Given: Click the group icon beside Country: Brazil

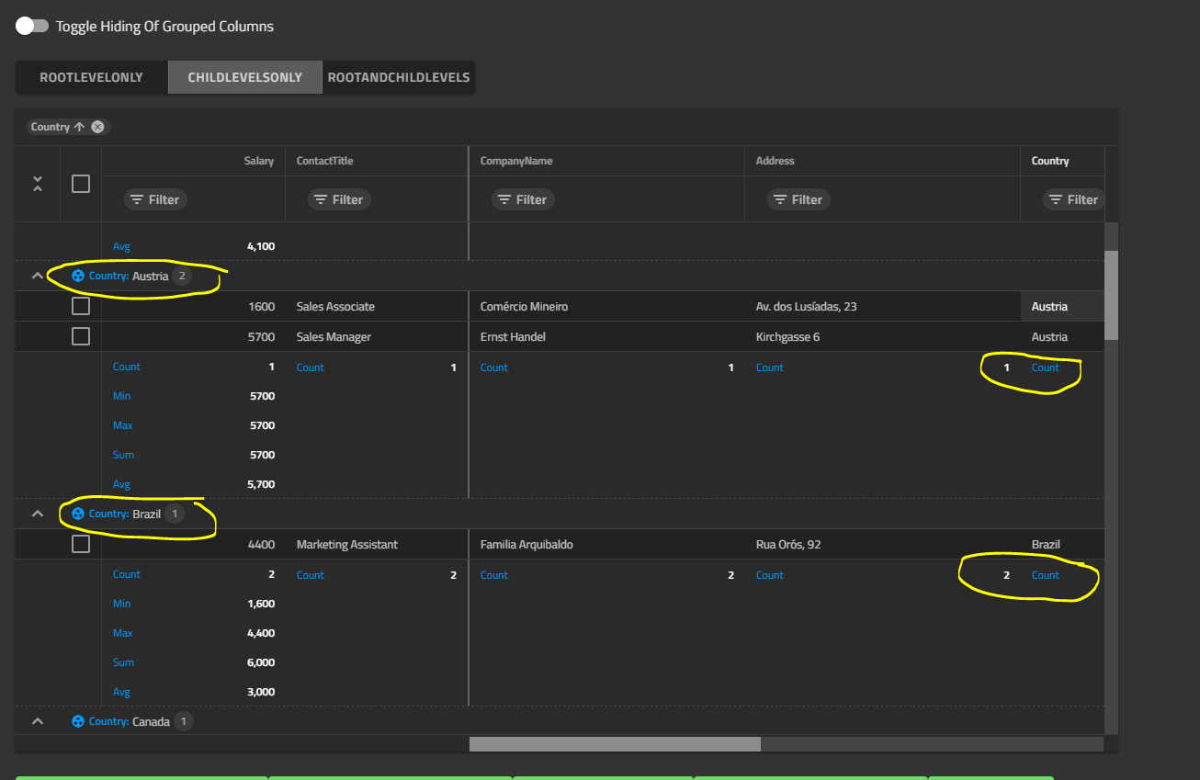Looking at the screenshot, I should (77, 513).
